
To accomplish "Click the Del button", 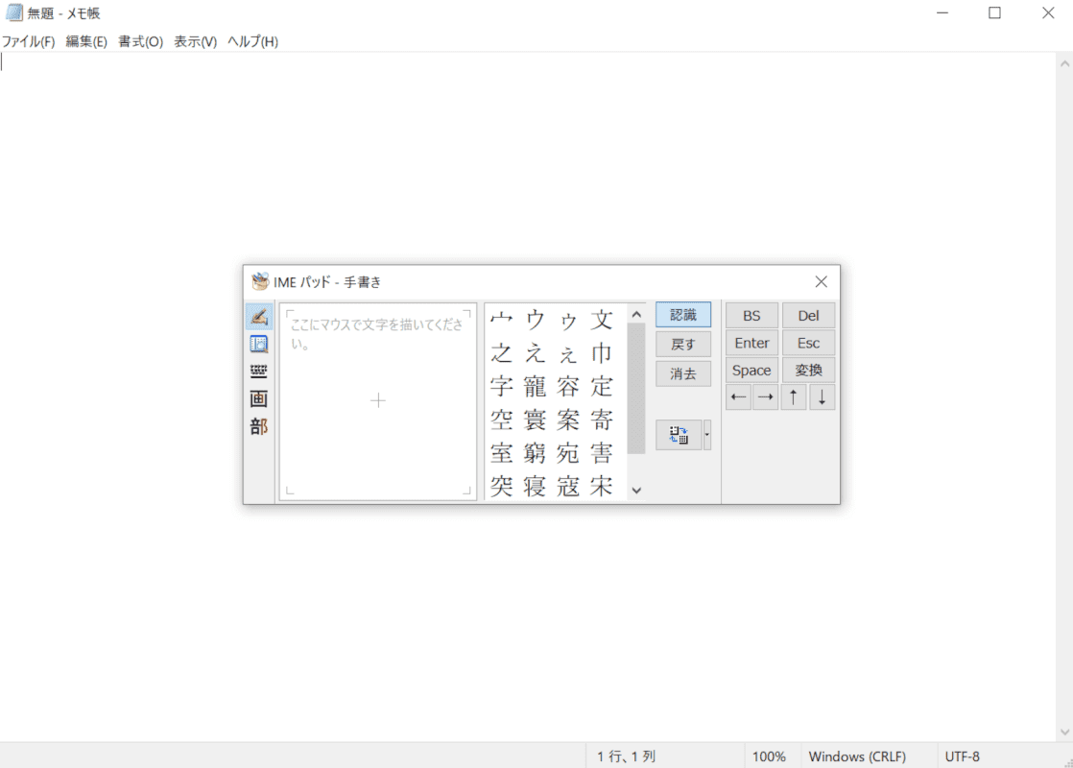I will tap(808, 316).
